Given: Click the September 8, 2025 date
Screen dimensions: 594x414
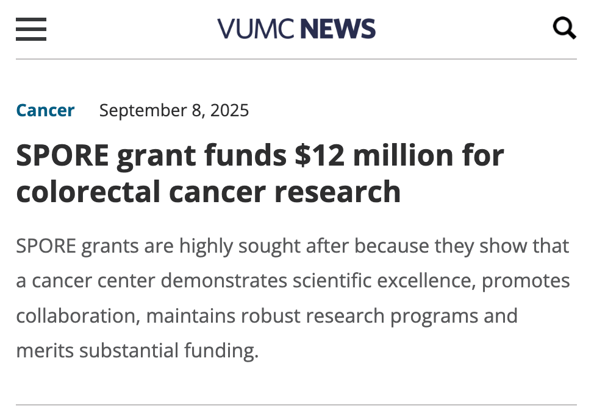Looking at the screenshot, I should tap(174, 110).
